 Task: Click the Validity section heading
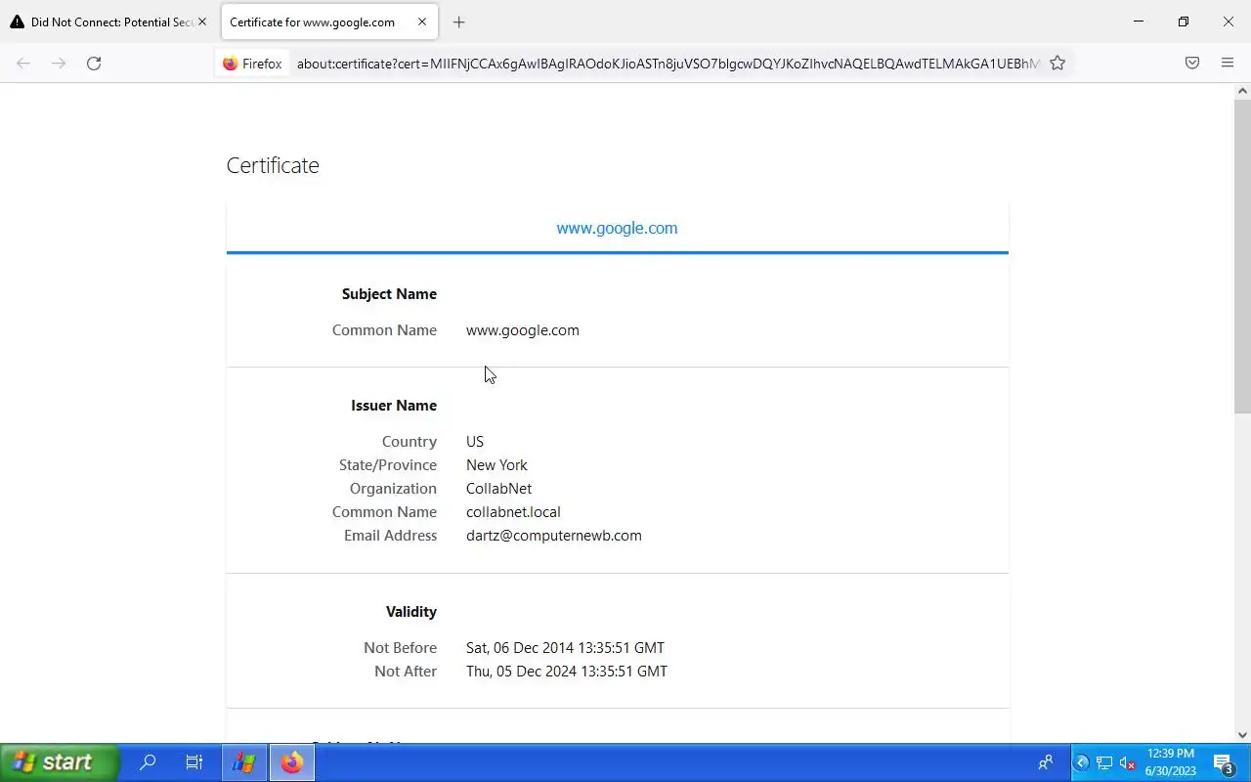(411, 612)
